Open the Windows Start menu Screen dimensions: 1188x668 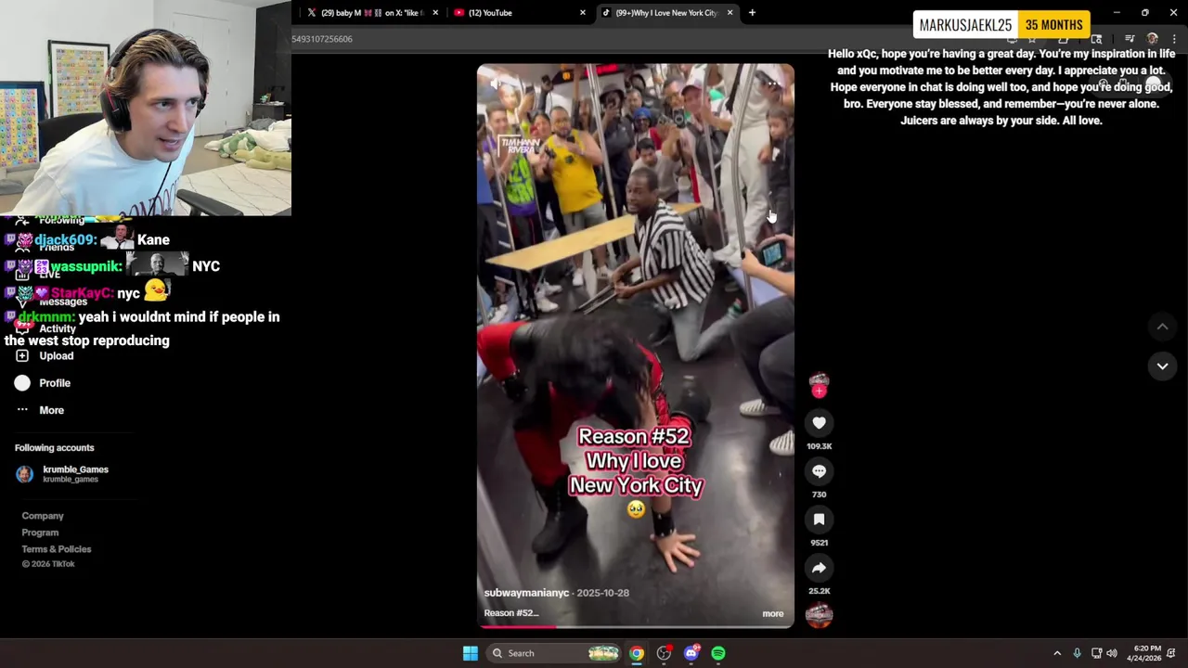(x=471, y=653)
